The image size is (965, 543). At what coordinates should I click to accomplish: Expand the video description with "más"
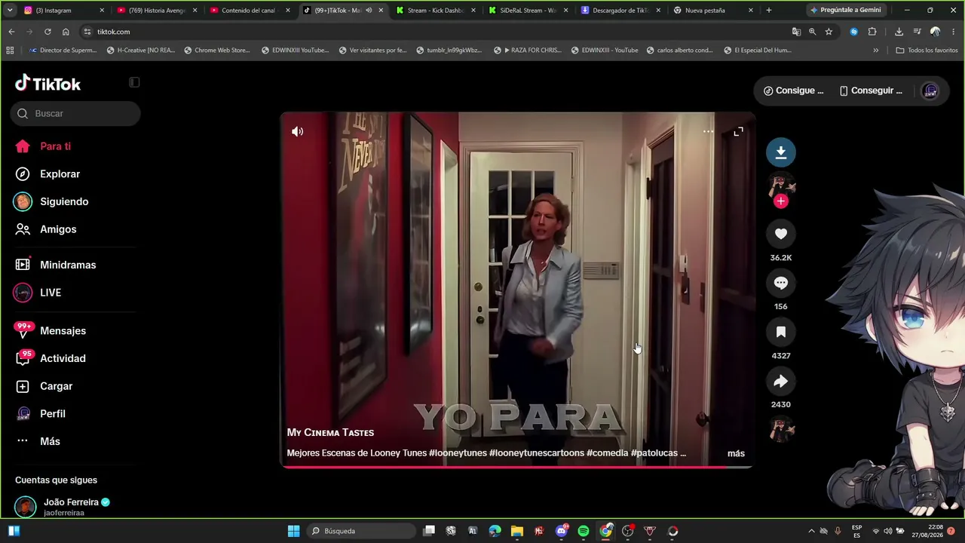click(736, 453)
